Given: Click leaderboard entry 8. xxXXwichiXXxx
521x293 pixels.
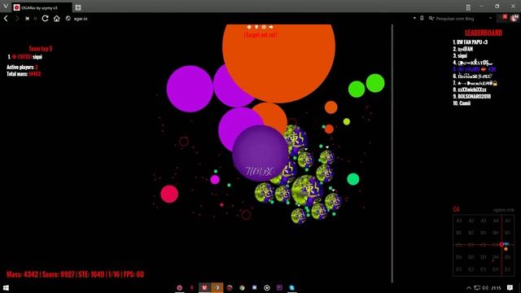Looking at the screenshot, I should click(470, 90).
